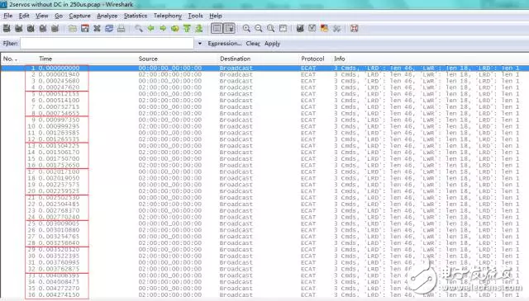Click the Filter text input field

pos(107,44)
